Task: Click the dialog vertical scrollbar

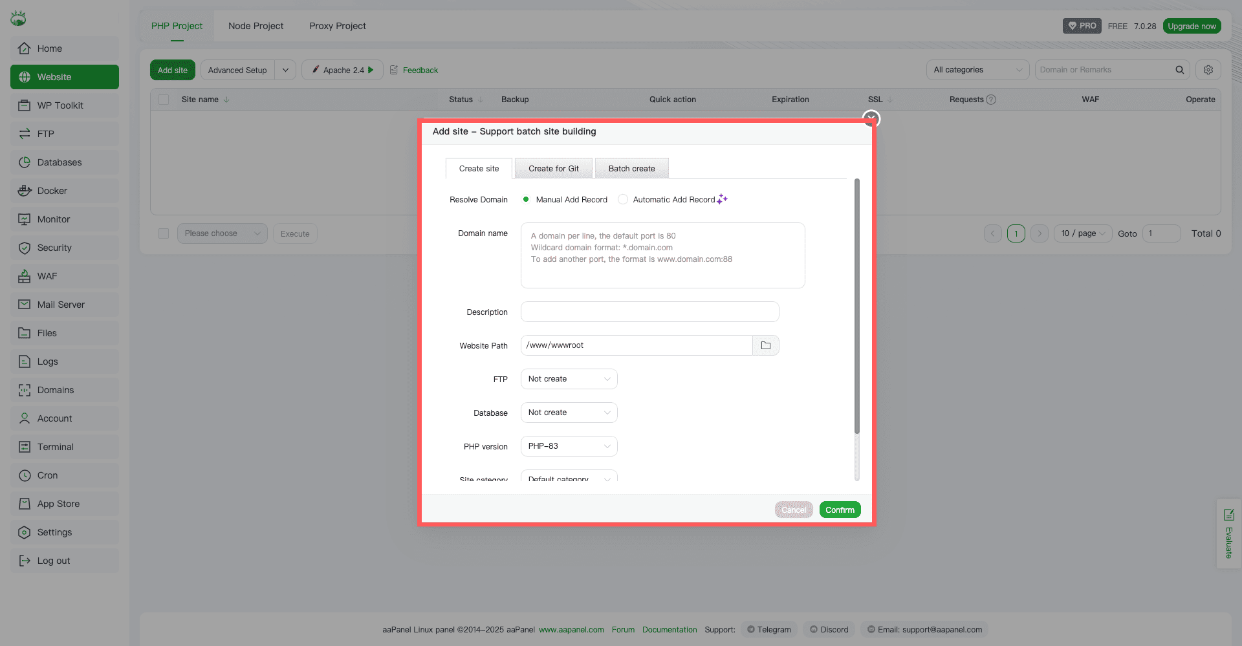Action: 857,305
